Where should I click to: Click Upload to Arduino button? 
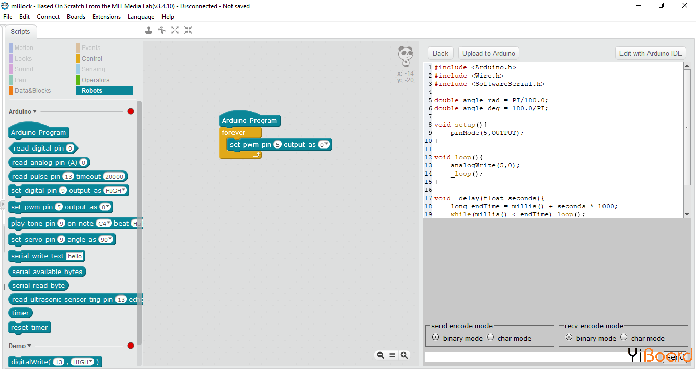point(489,53)
